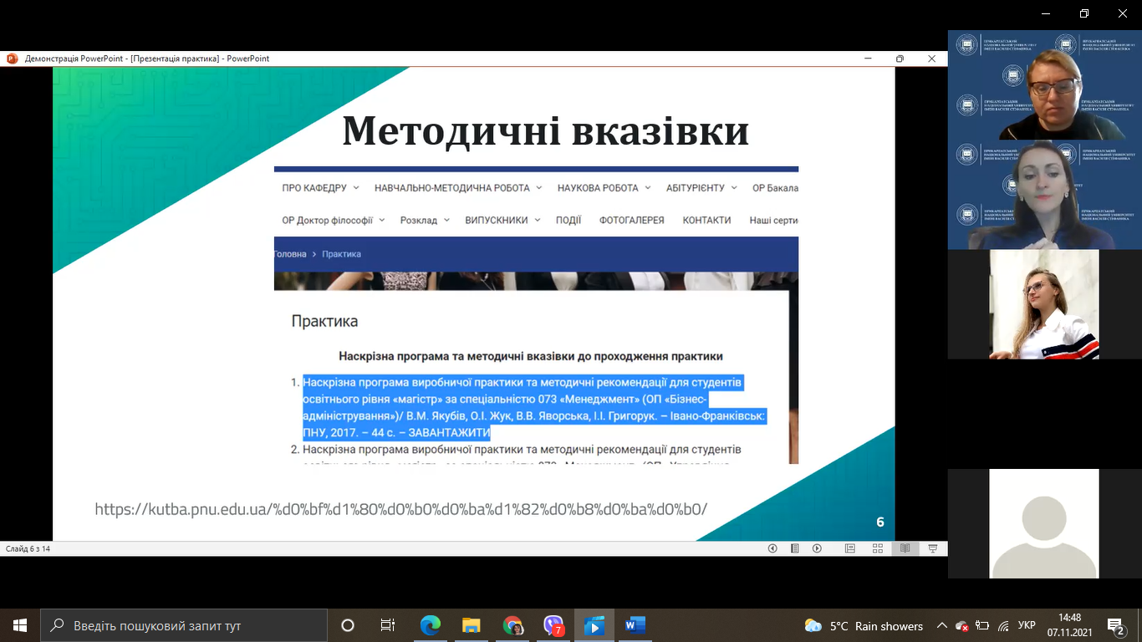
Task: Go to the previous slide arrow
Action: (x=772, y=548)
